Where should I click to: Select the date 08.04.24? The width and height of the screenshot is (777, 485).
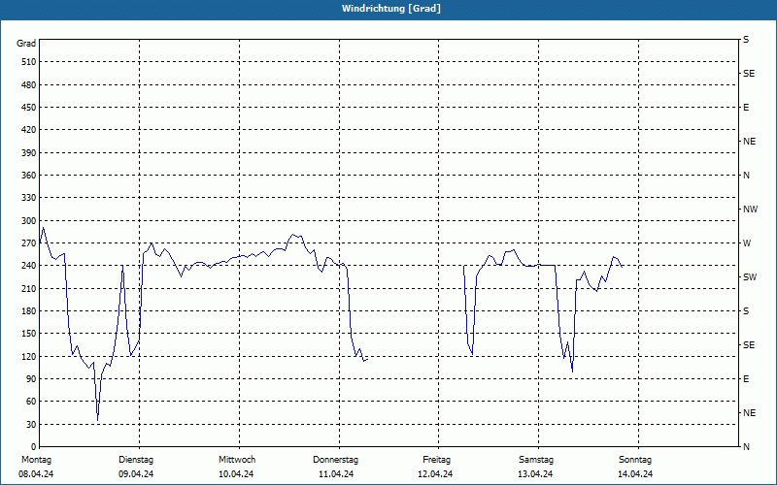point(36,474)
